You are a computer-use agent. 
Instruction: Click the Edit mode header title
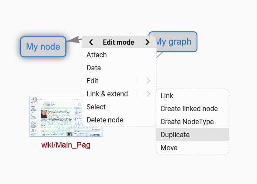(x=119, y=42)
